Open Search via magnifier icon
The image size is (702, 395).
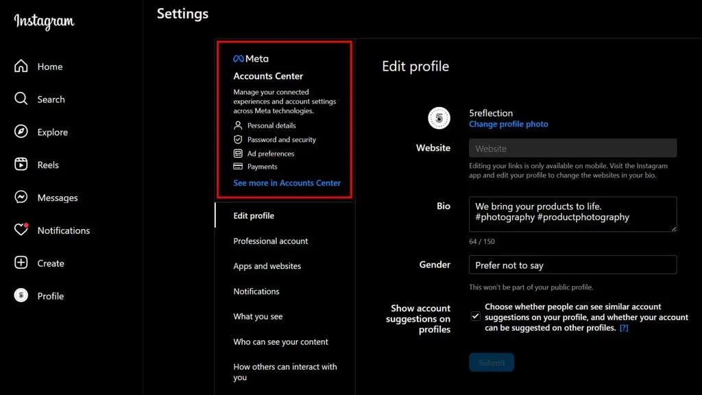[x=21, y=99]
